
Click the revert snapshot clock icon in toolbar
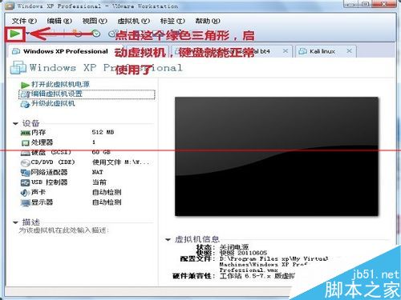coord(96,34)
